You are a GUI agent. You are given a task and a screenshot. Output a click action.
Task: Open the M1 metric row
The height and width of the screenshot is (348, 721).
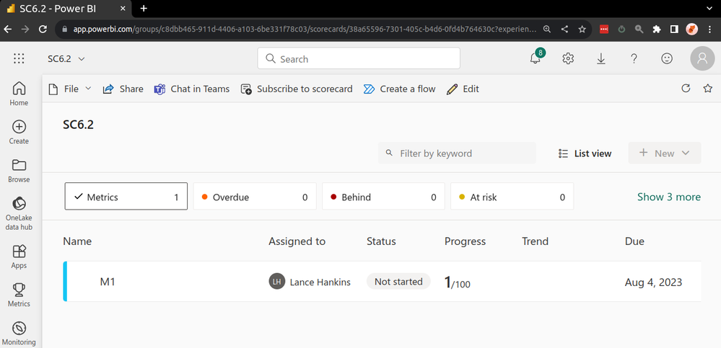(382, 282)
